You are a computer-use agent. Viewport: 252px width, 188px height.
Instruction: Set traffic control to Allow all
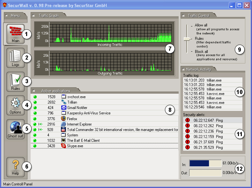pyautogui.click(x=201, y=25)
